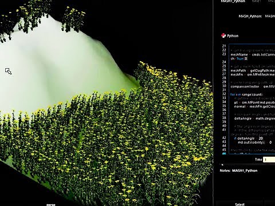Click code line 43 'md.outVisibility'

click(254, 142)
